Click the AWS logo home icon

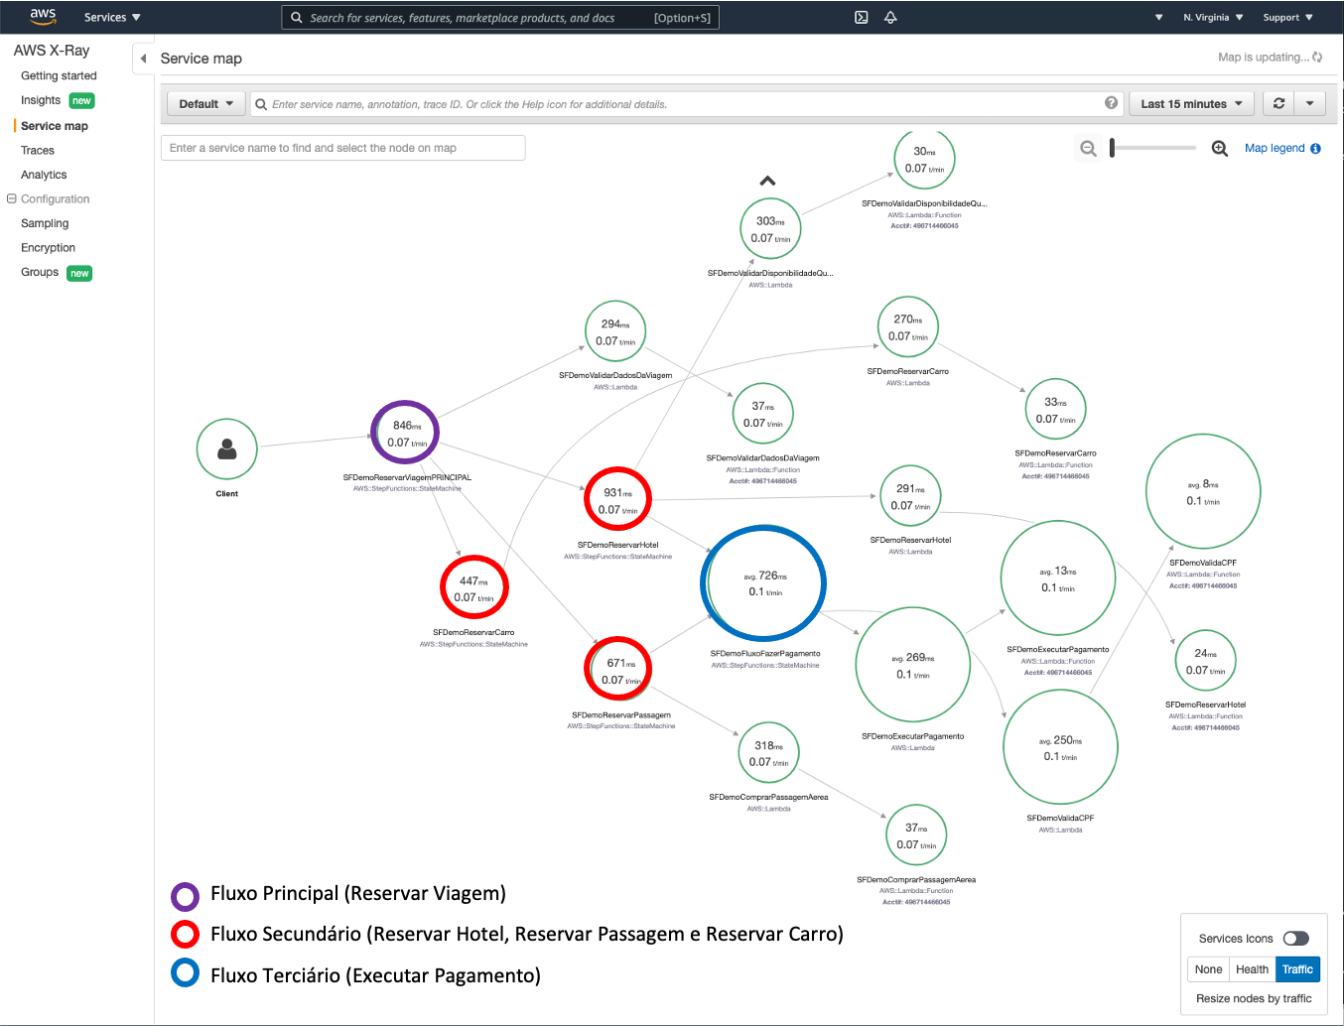[x=43, y=17]
